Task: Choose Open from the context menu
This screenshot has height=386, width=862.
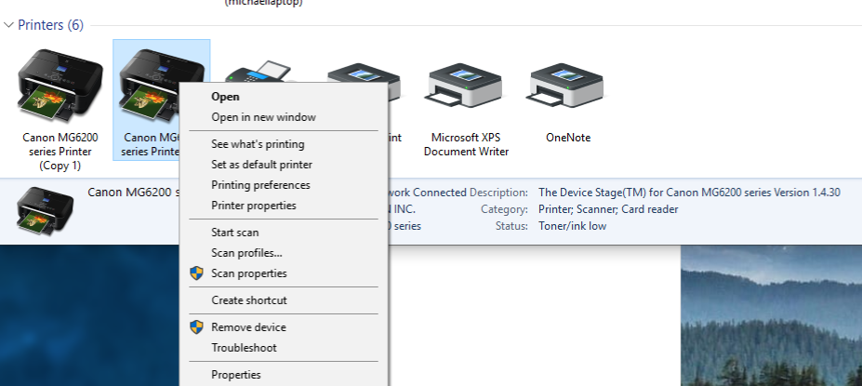Action: tap(284, 96)
